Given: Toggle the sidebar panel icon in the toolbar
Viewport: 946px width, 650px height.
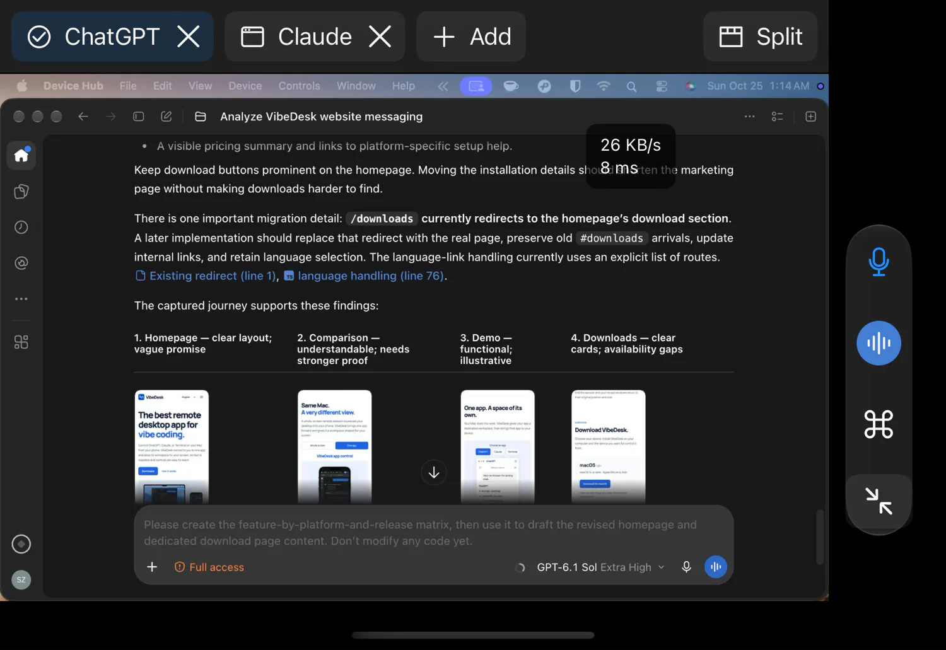Looking at the screenshot, I should click(139, 117).
